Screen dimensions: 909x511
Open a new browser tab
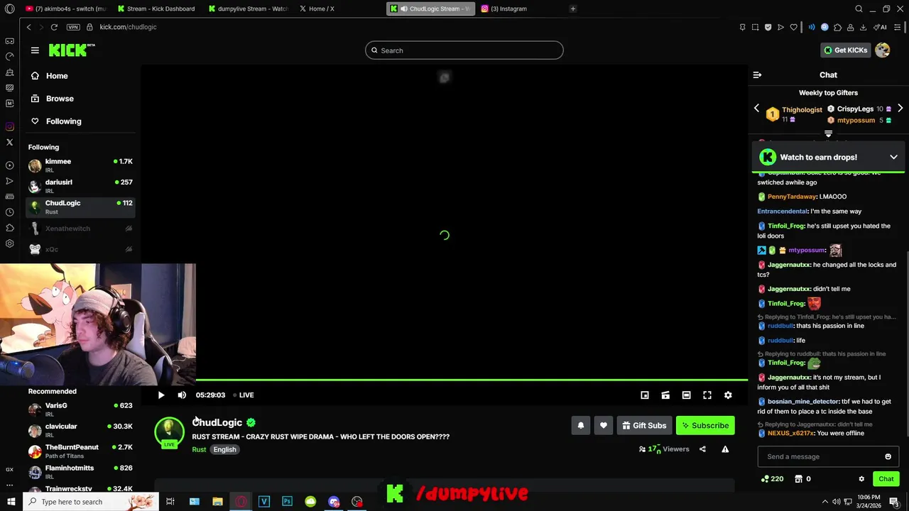click(x=573, y=9)
